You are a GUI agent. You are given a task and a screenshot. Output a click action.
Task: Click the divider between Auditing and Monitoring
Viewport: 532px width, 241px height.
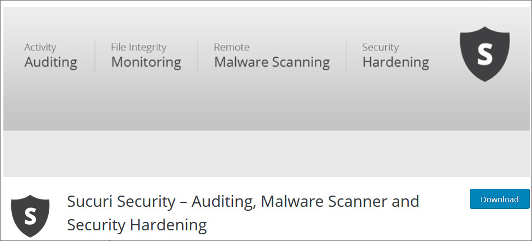tap(95, 55)
